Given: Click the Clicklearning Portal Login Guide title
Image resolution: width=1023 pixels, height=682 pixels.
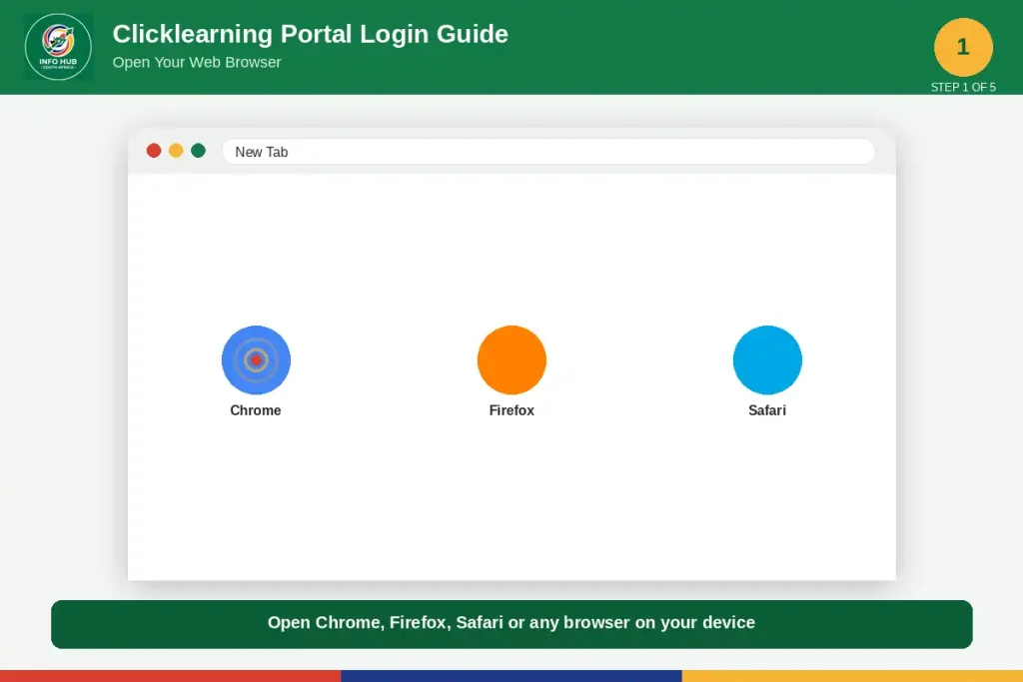Looking at the screenshot, I should 310,34.
